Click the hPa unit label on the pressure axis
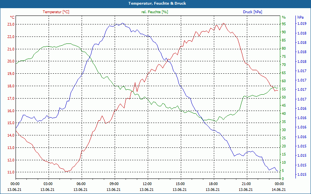Image resolution: width=311 pixels, height=194 pixels. [x=301, y=17]
